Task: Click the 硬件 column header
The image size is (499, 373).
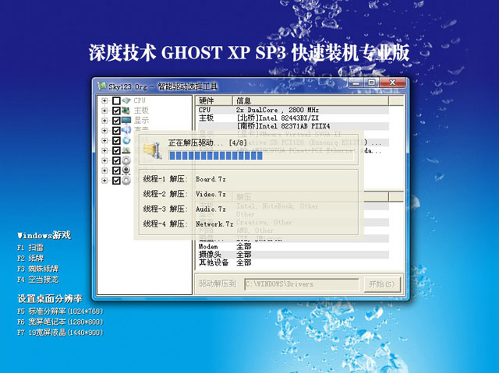Action: coord(214,100)
